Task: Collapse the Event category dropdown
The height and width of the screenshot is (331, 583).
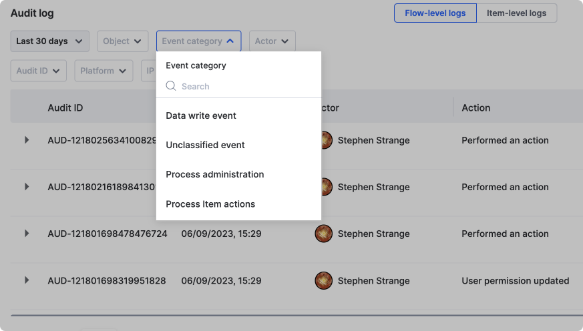Action: point(198,41)
